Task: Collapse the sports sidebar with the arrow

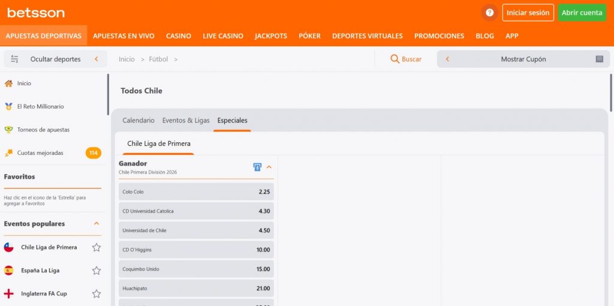Action: click(x=97, y=59)
